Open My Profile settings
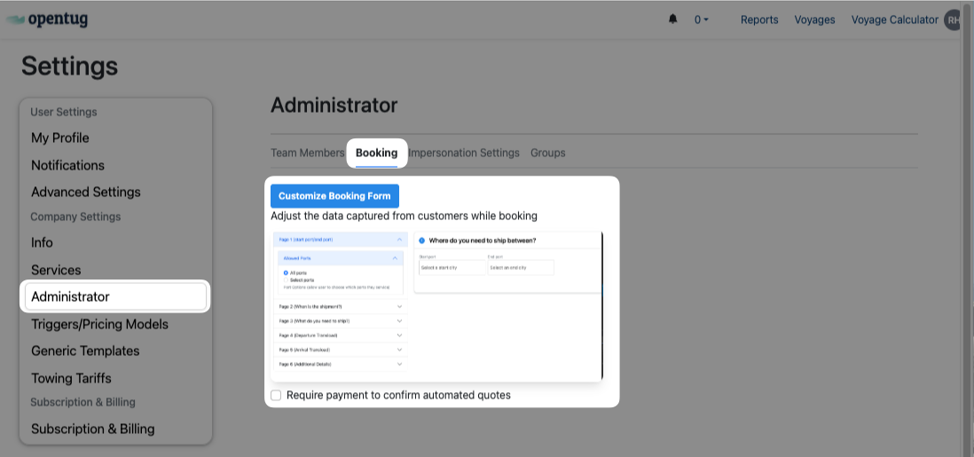 tap(60, 138)
